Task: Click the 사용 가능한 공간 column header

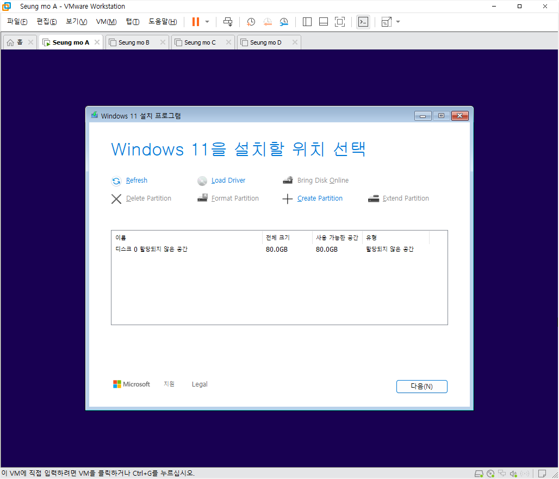Action: tap(337, 238)
